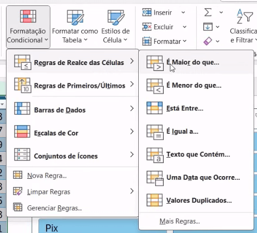Open the Formatar dropdown arrow
The width and height of the screenshot is (257, 233).
[184, 41]
